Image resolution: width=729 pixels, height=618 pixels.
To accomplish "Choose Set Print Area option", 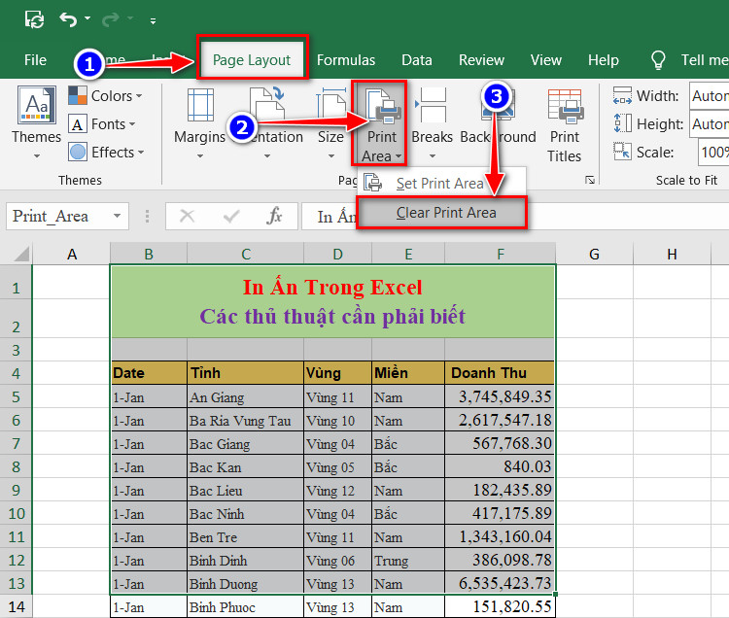I will click(441, 184).
